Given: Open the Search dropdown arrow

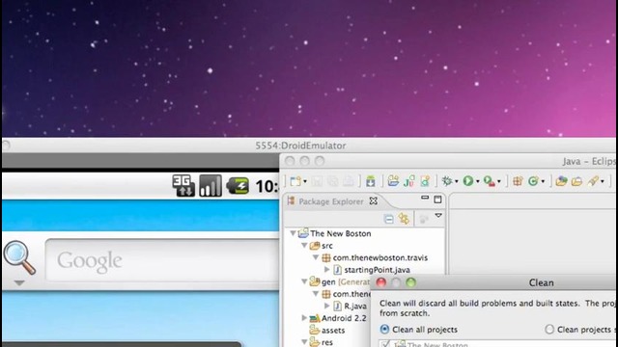Looking at the screenshot, I should (603, 182).
